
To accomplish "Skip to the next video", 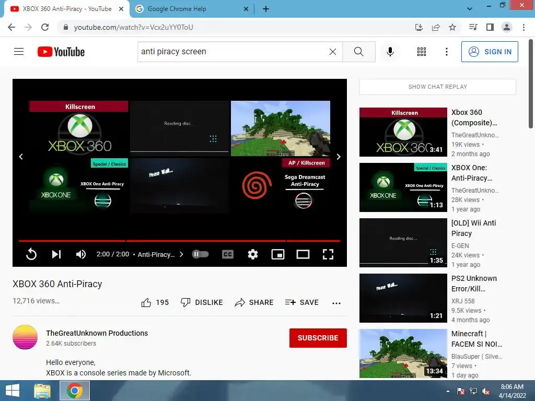I will tap(56, 254).
